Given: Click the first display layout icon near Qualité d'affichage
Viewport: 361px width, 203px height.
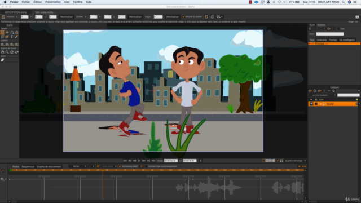Looking at the screenshot, I should point(263,161).
